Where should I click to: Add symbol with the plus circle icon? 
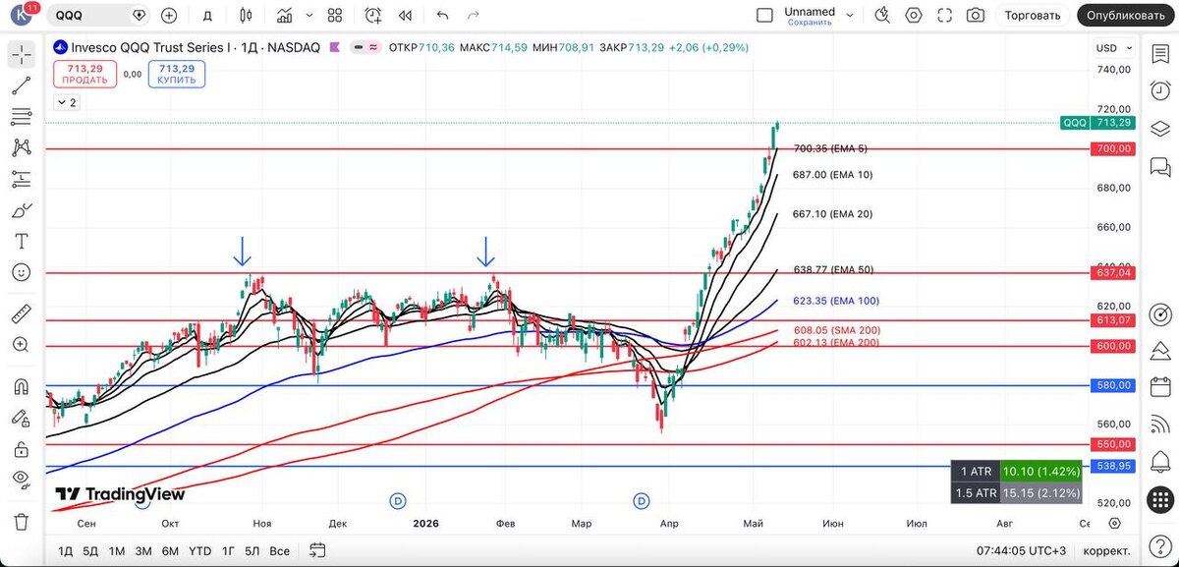click(x=169, y=15)
